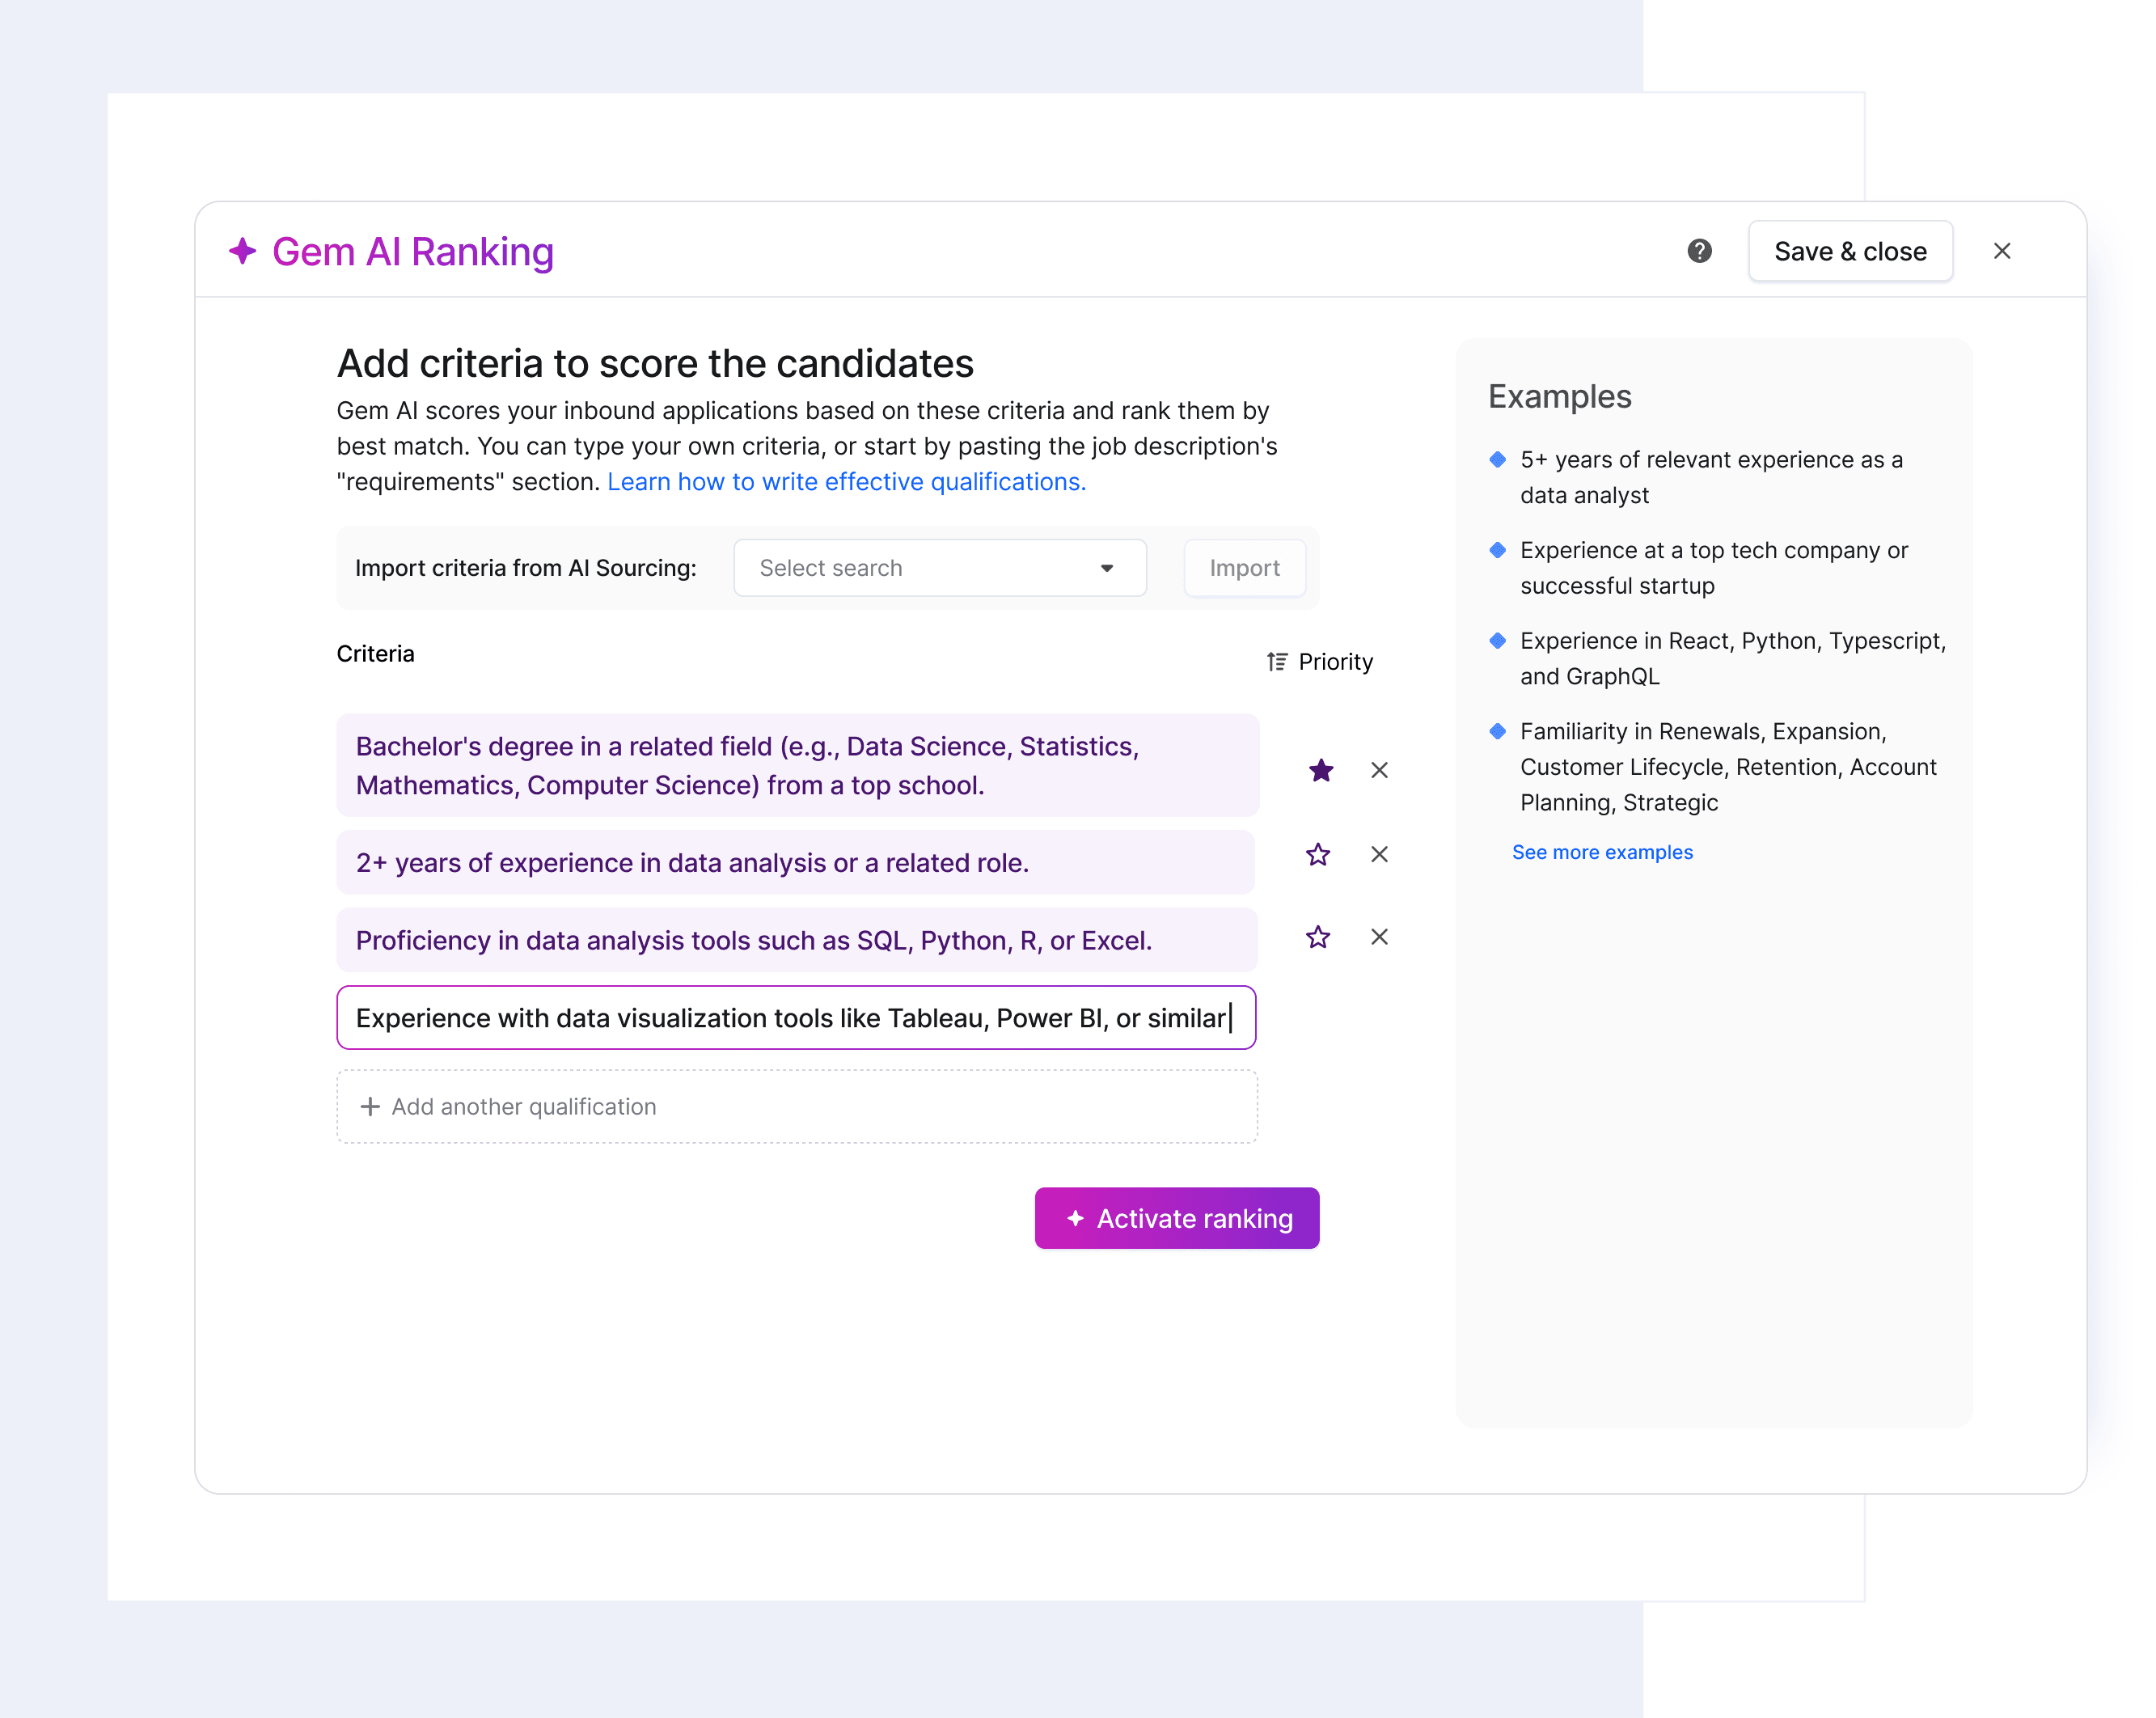The height and width of the screenshot is (1718, 2156).
Task: Open the help question-mark icon
Action: 1698,252
